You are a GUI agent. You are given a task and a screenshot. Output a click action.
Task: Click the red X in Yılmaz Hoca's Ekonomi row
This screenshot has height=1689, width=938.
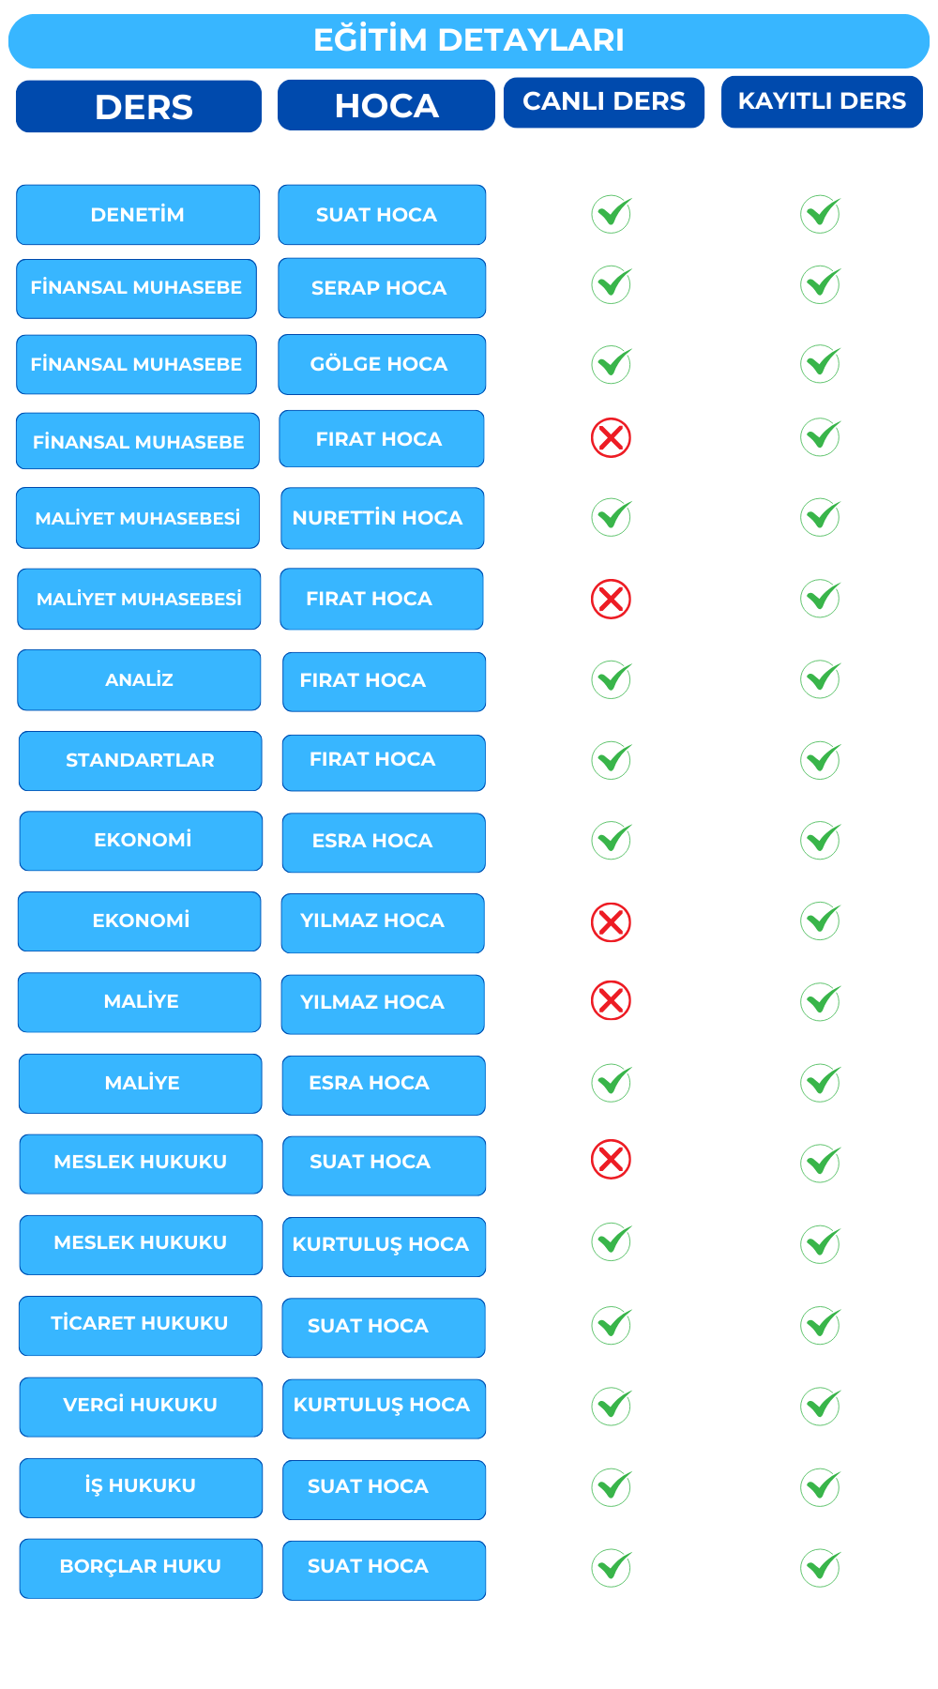point(611,922)
